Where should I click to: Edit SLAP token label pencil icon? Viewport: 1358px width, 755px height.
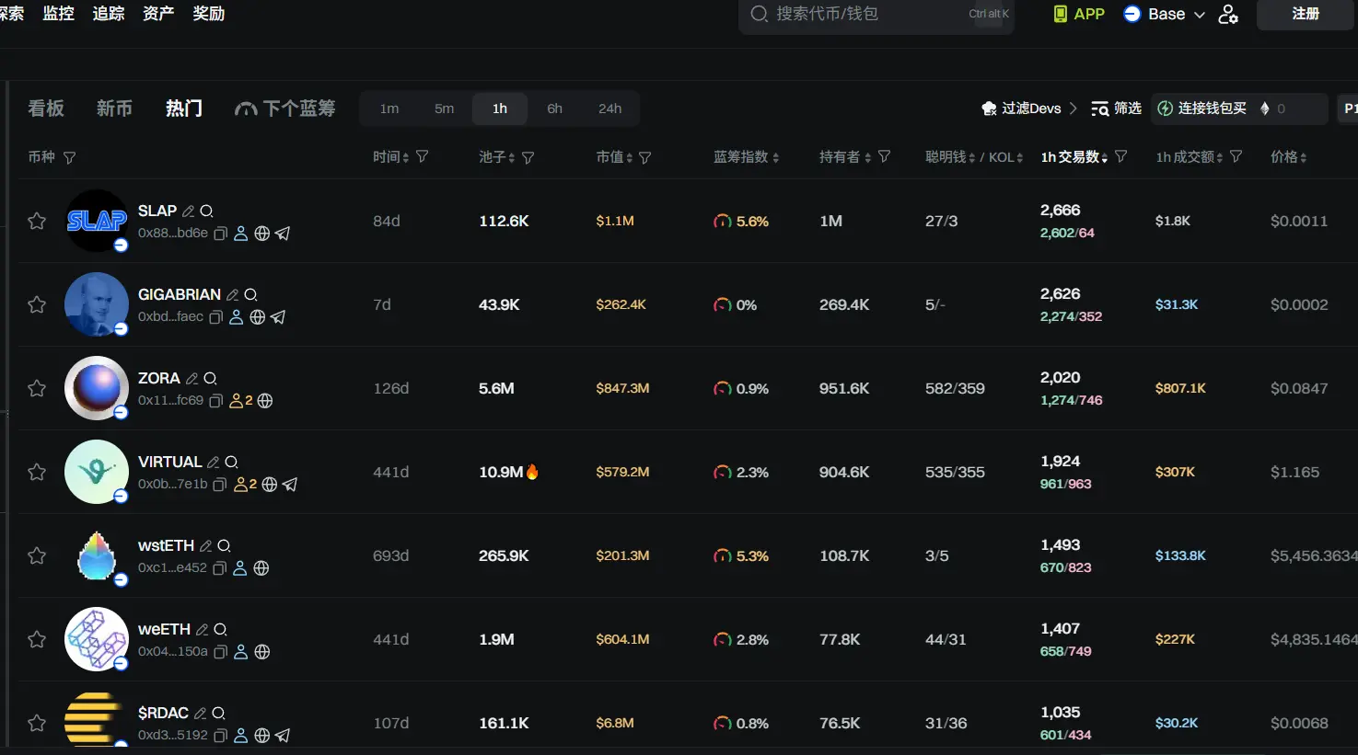coord(189,212)
